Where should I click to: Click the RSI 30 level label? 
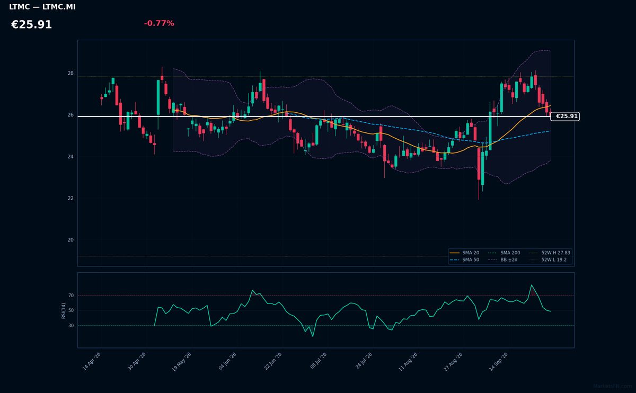[71, 326]
